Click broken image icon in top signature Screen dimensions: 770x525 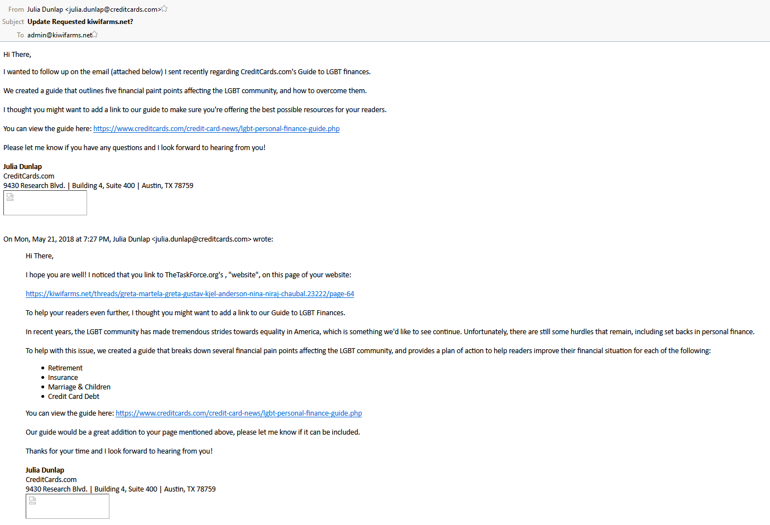10,197
